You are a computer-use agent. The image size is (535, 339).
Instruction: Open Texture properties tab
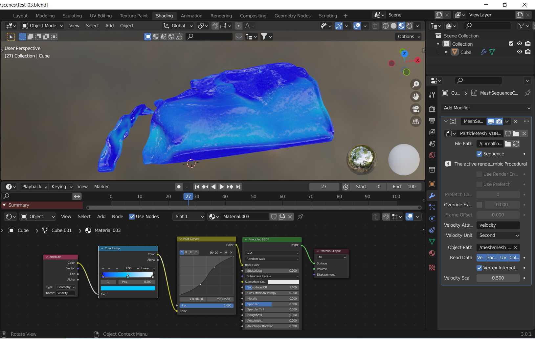432,267
